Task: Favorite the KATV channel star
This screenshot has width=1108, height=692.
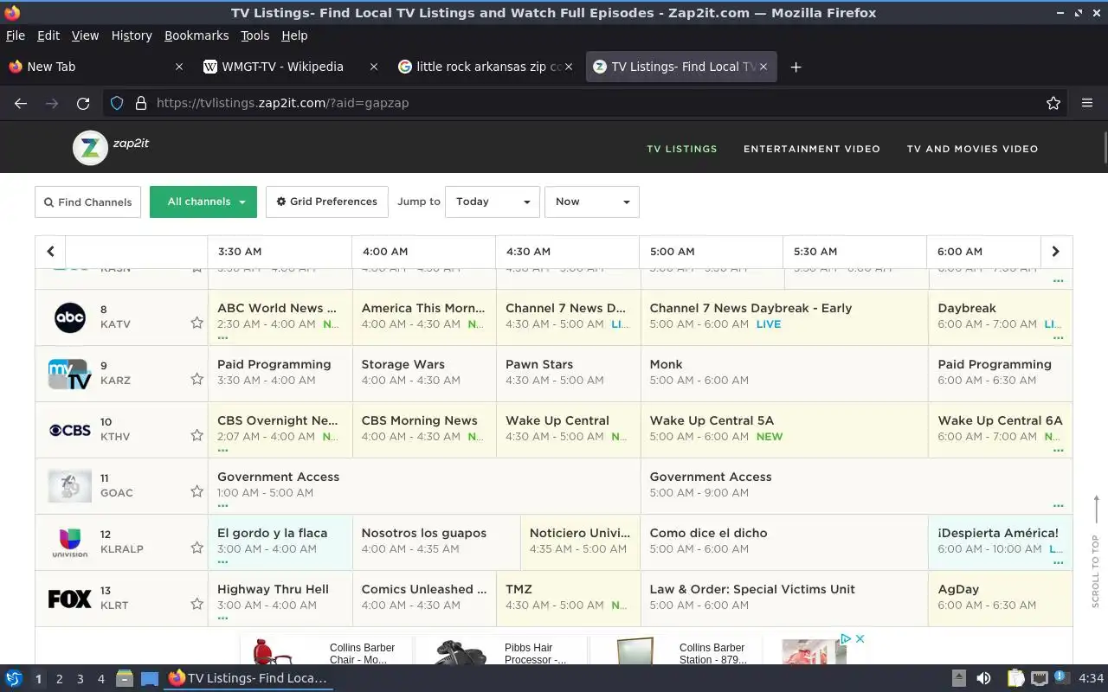Action: point(196,323)
